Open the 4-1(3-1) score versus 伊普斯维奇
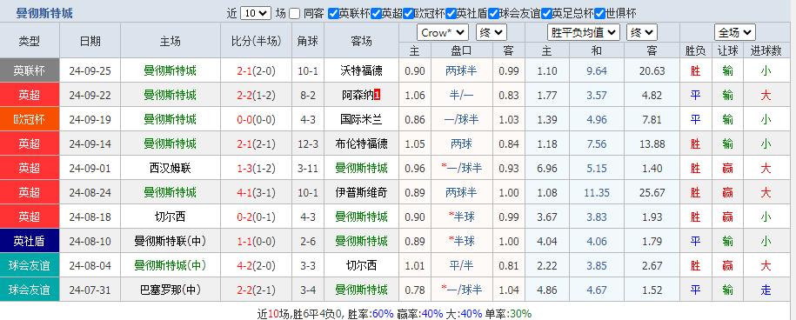The height and width of the screenshot is (320, 796). point(257,193)
